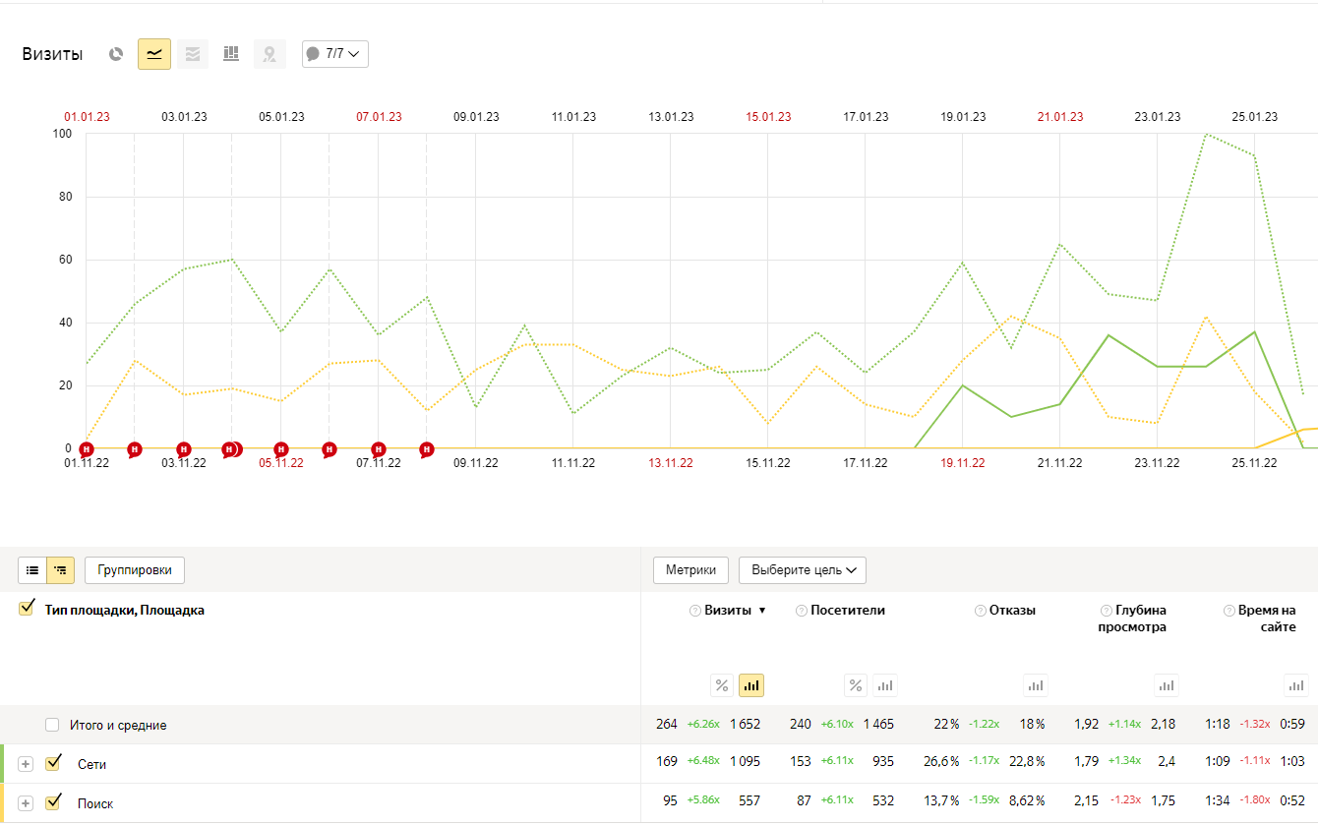The width and height of the screenshot is (1318, 826).
Task: Toggle the chart icon under Визиты
Action: [x=751, y=685]
